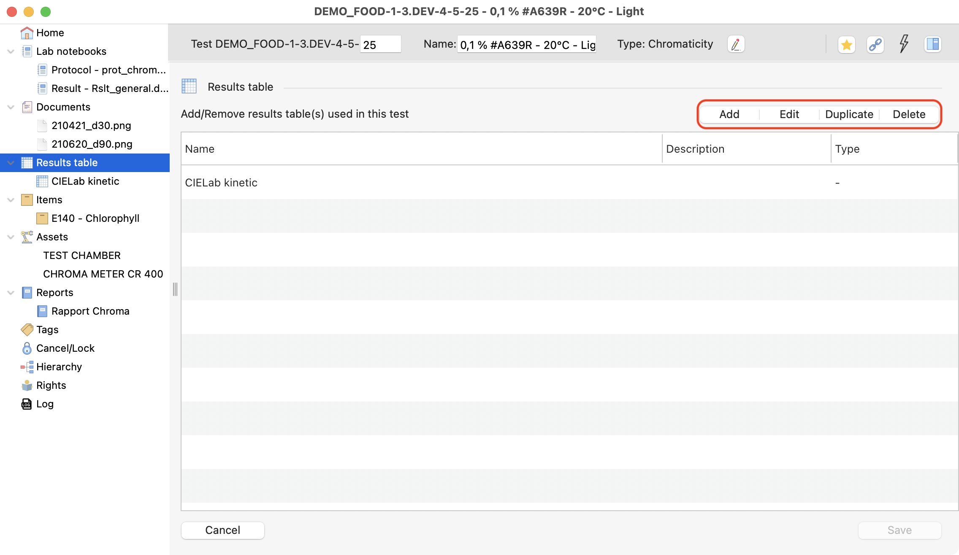The width and height of the screenshot is (959, 555).
Task: Open the Tags section
Action: click(x=47, y=330)
